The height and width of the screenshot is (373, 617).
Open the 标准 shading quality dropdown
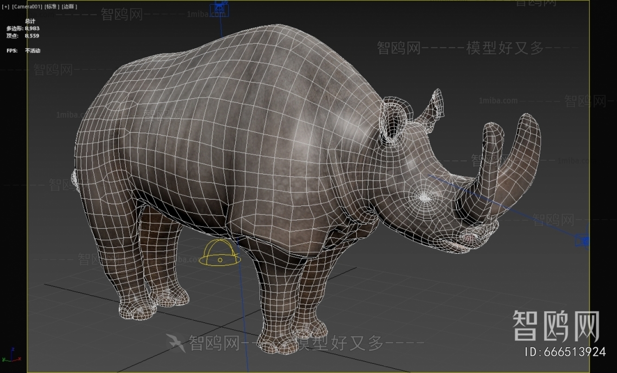[x=52, y=7]
